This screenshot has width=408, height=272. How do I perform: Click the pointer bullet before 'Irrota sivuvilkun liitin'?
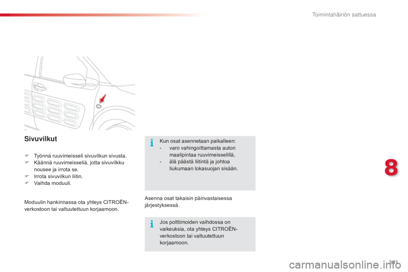point(26,176)
